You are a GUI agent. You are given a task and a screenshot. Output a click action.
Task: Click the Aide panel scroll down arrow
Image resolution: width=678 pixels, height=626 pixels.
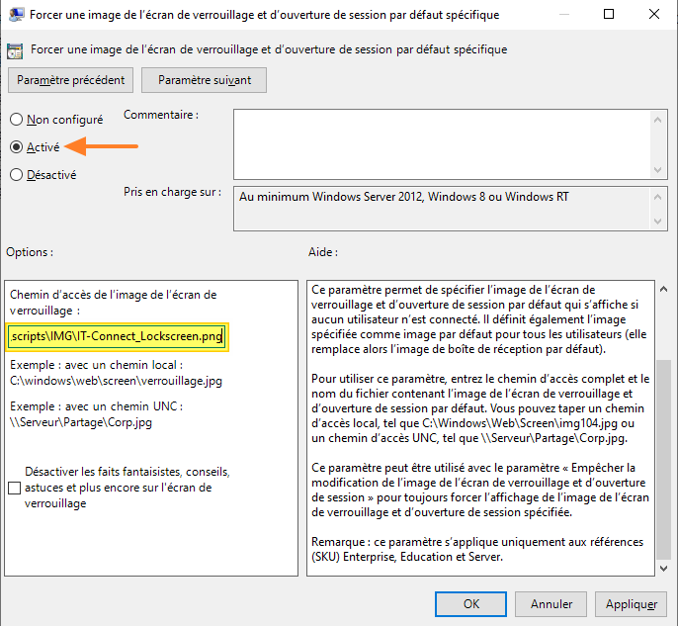(x=664, y=569)
